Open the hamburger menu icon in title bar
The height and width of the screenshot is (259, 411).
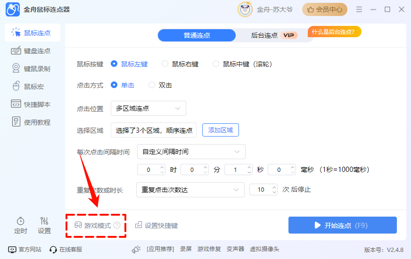coord(359,9)
